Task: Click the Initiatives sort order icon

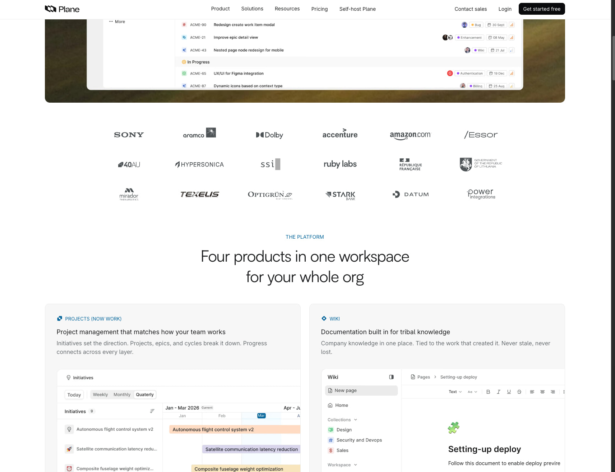Action: [x=152, y=411]
